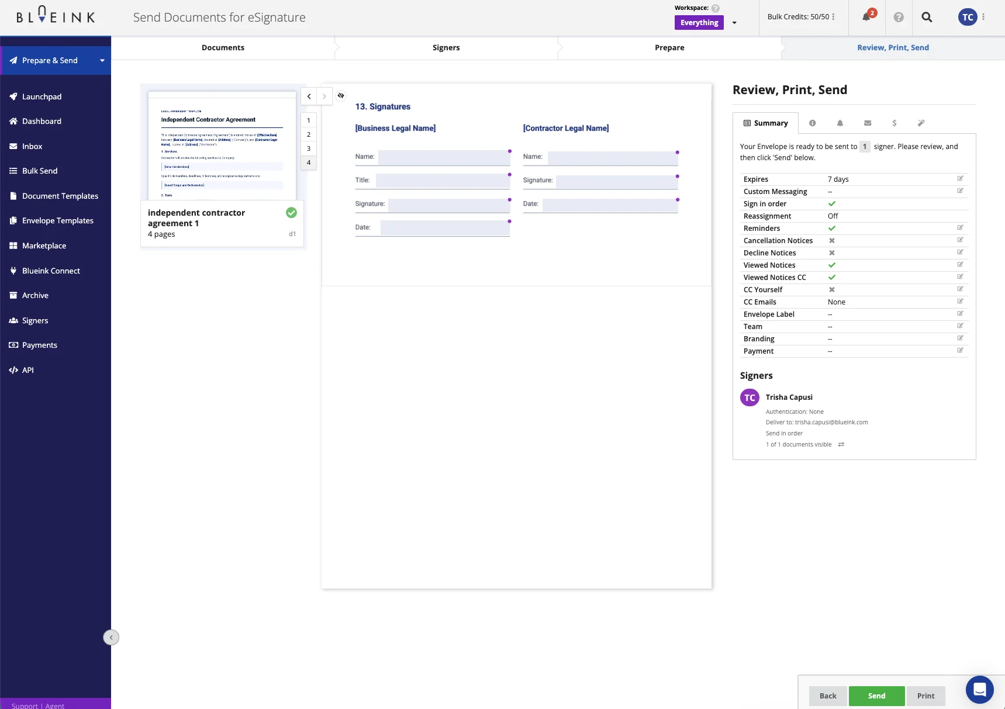The image size is (1005, 709).
Task: Expand the Prepare & Send dropdown
Action: pyautogui.click(x=102, y=61)
